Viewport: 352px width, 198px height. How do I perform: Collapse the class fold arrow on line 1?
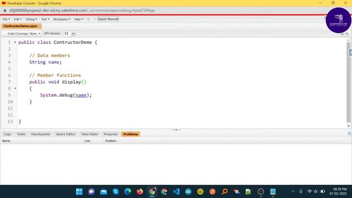(15, 42)
